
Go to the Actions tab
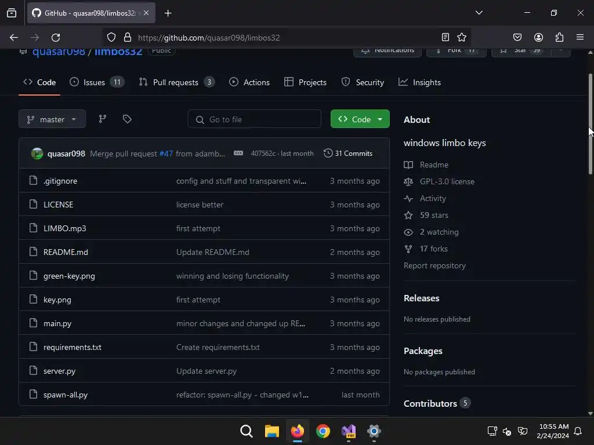[x=249, y=82]
